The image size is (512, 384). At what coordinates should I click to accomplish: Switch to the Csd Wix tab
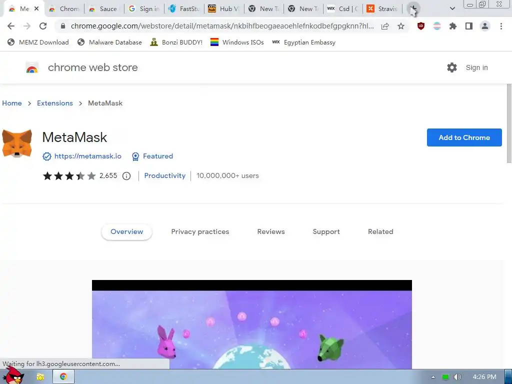click(x=344, y=9)
